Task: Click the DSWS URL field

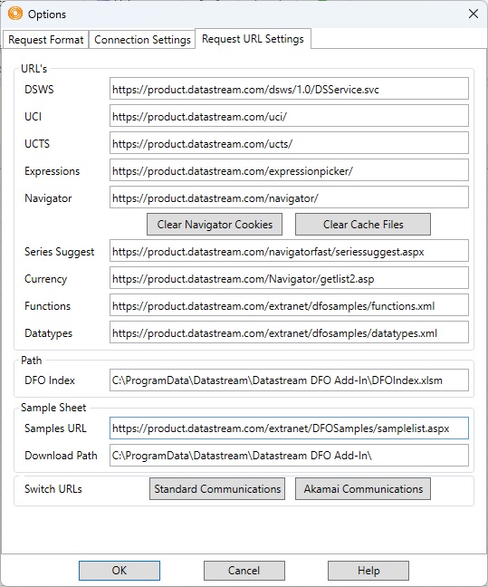Action: 289,89
